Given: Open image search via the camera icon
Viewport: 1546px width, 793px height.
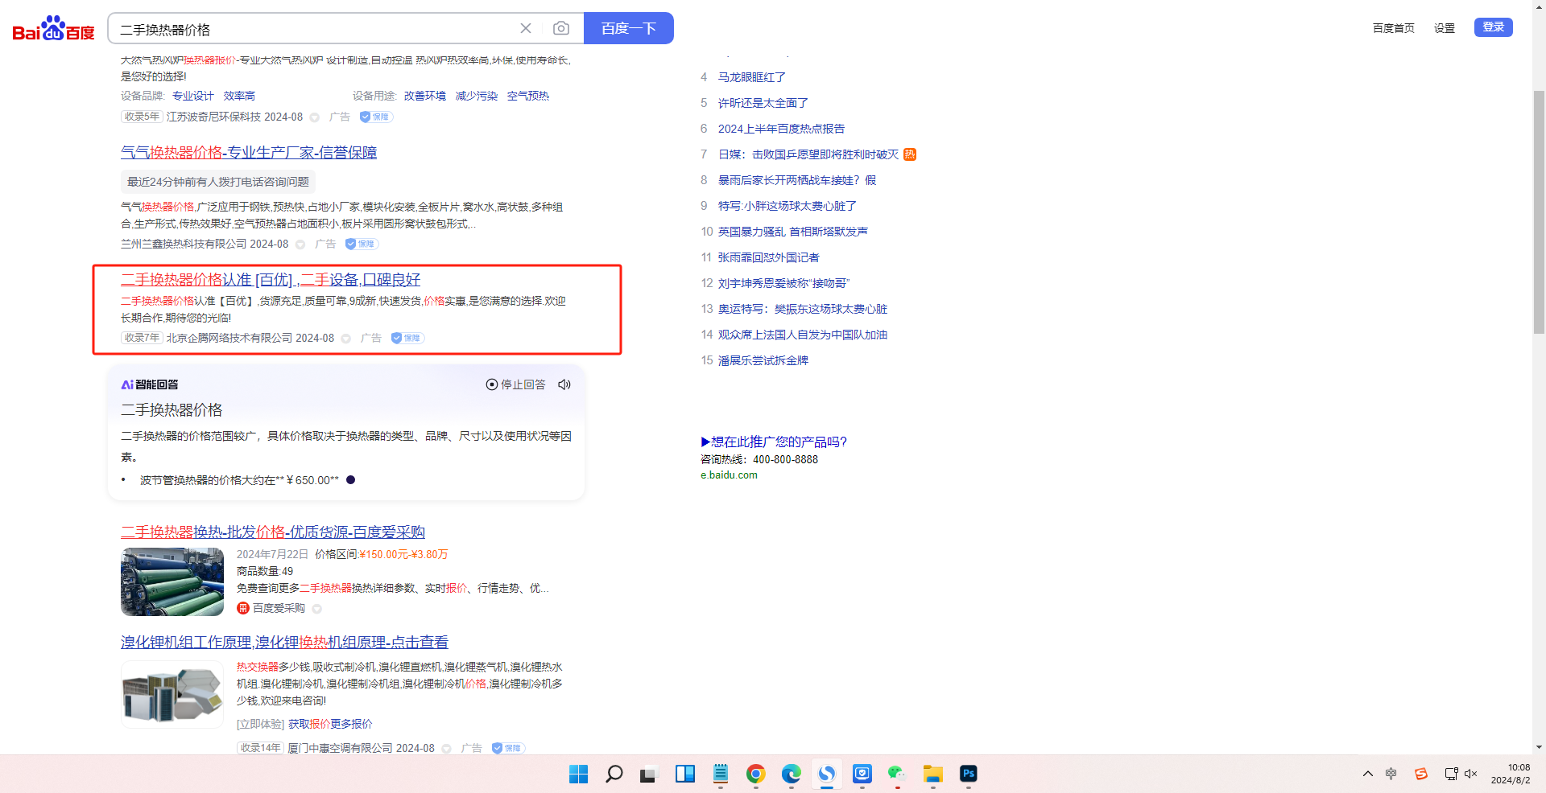Looking at the screenshot, I should click(x=561, y=28).
